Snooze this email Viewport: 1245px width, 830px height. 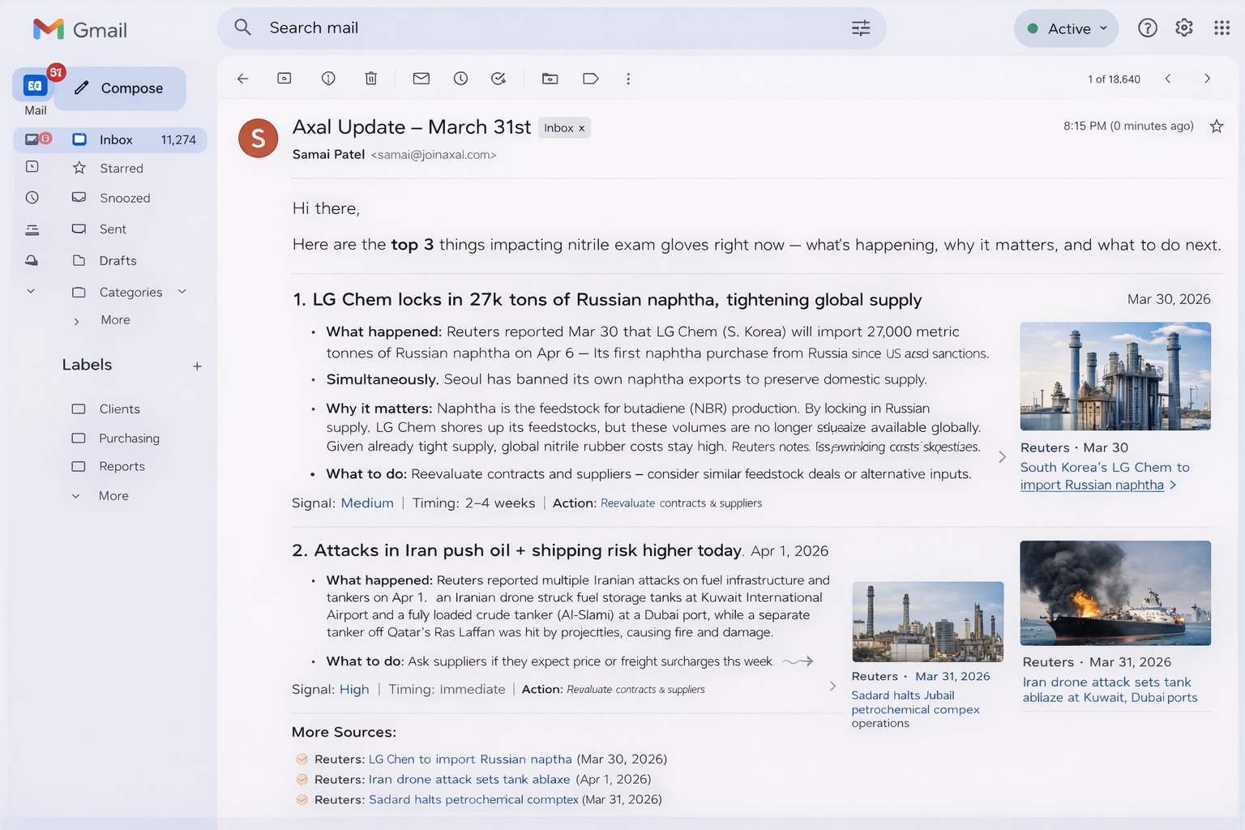460,79
